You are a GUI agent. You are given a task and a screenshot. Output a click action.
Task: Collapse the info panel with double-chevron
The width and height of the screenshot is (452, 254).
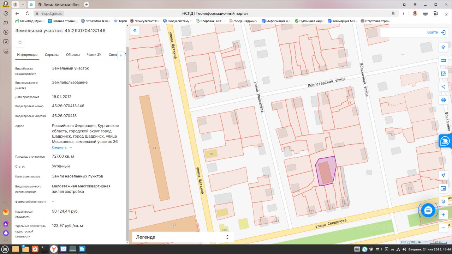coord(135,31)
